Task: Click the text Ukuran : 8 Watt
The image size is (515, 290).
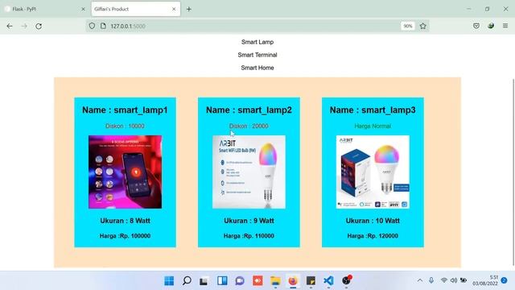Action: (x=126, y=221)
